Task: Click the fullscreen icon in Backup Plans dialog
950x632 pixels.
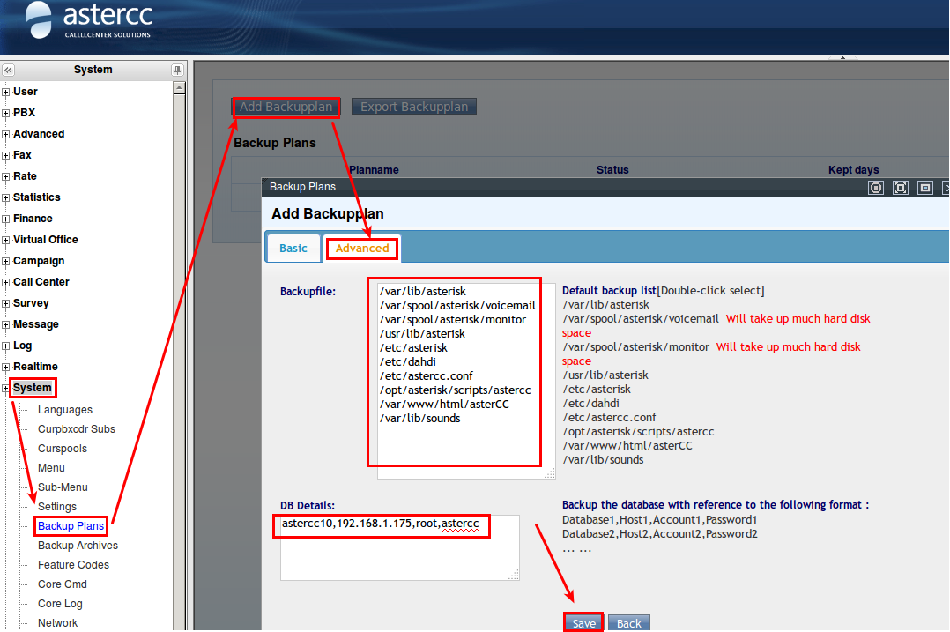Action: click(x=900, y=188)
